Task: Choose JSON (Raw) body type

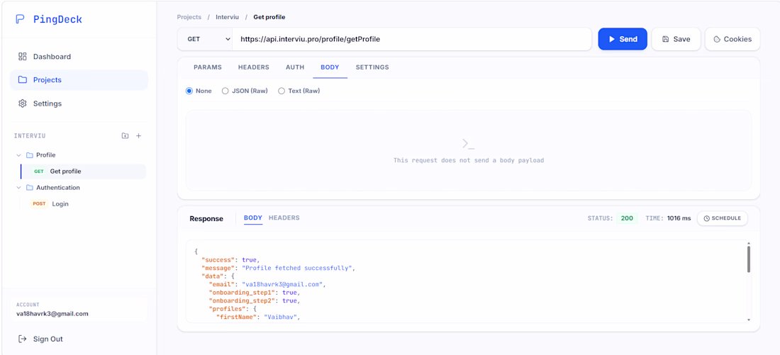Action: coord(245,91)
